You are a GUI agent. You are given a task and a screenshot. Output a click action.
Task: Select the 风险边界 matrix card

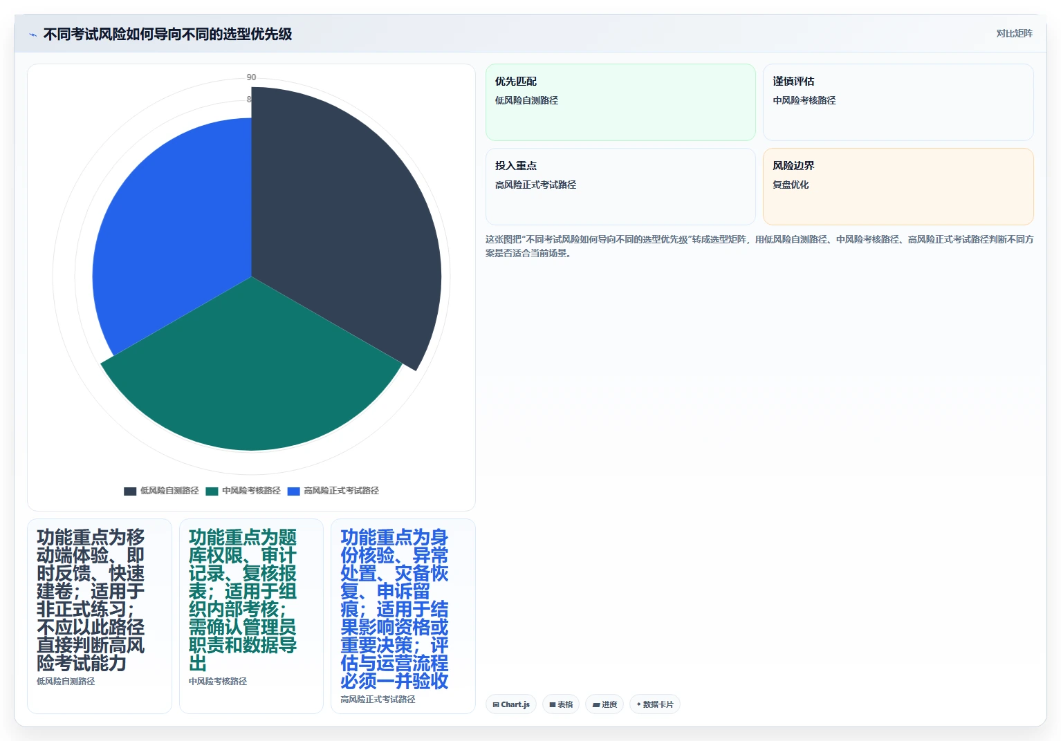click(x=898, y=187)
